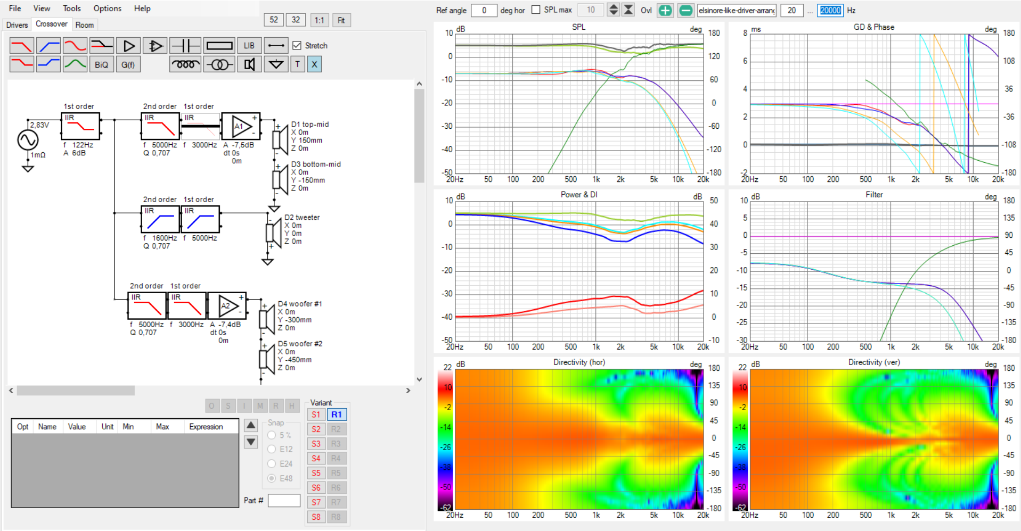The height and width of the screenshot is (531, 1021).
Task: Activate variant S5
Action: click(316, 473)
